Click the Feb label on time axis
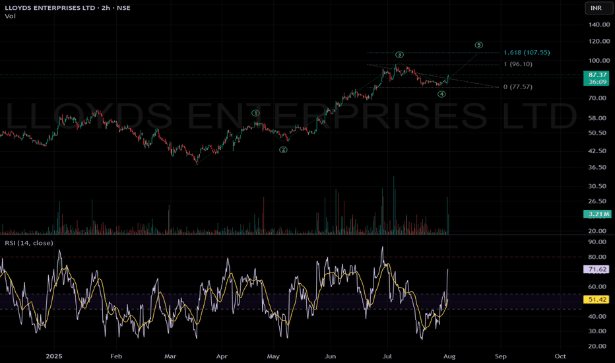Screen dimensions: 615x363 pyautogui.click(x=116, y=356)
